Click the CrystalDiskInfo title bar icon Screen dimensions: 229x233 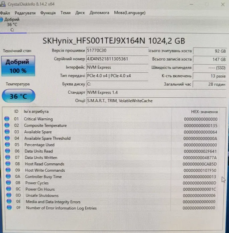[3, 4]
